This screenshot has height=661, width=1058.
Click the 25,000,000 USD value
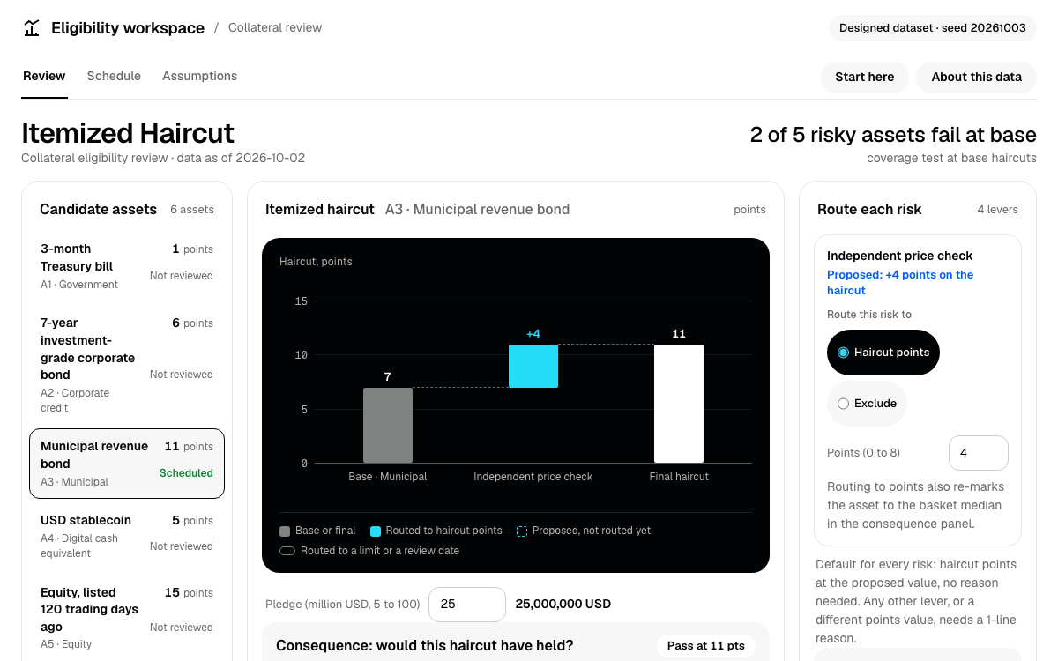(563, 605)
